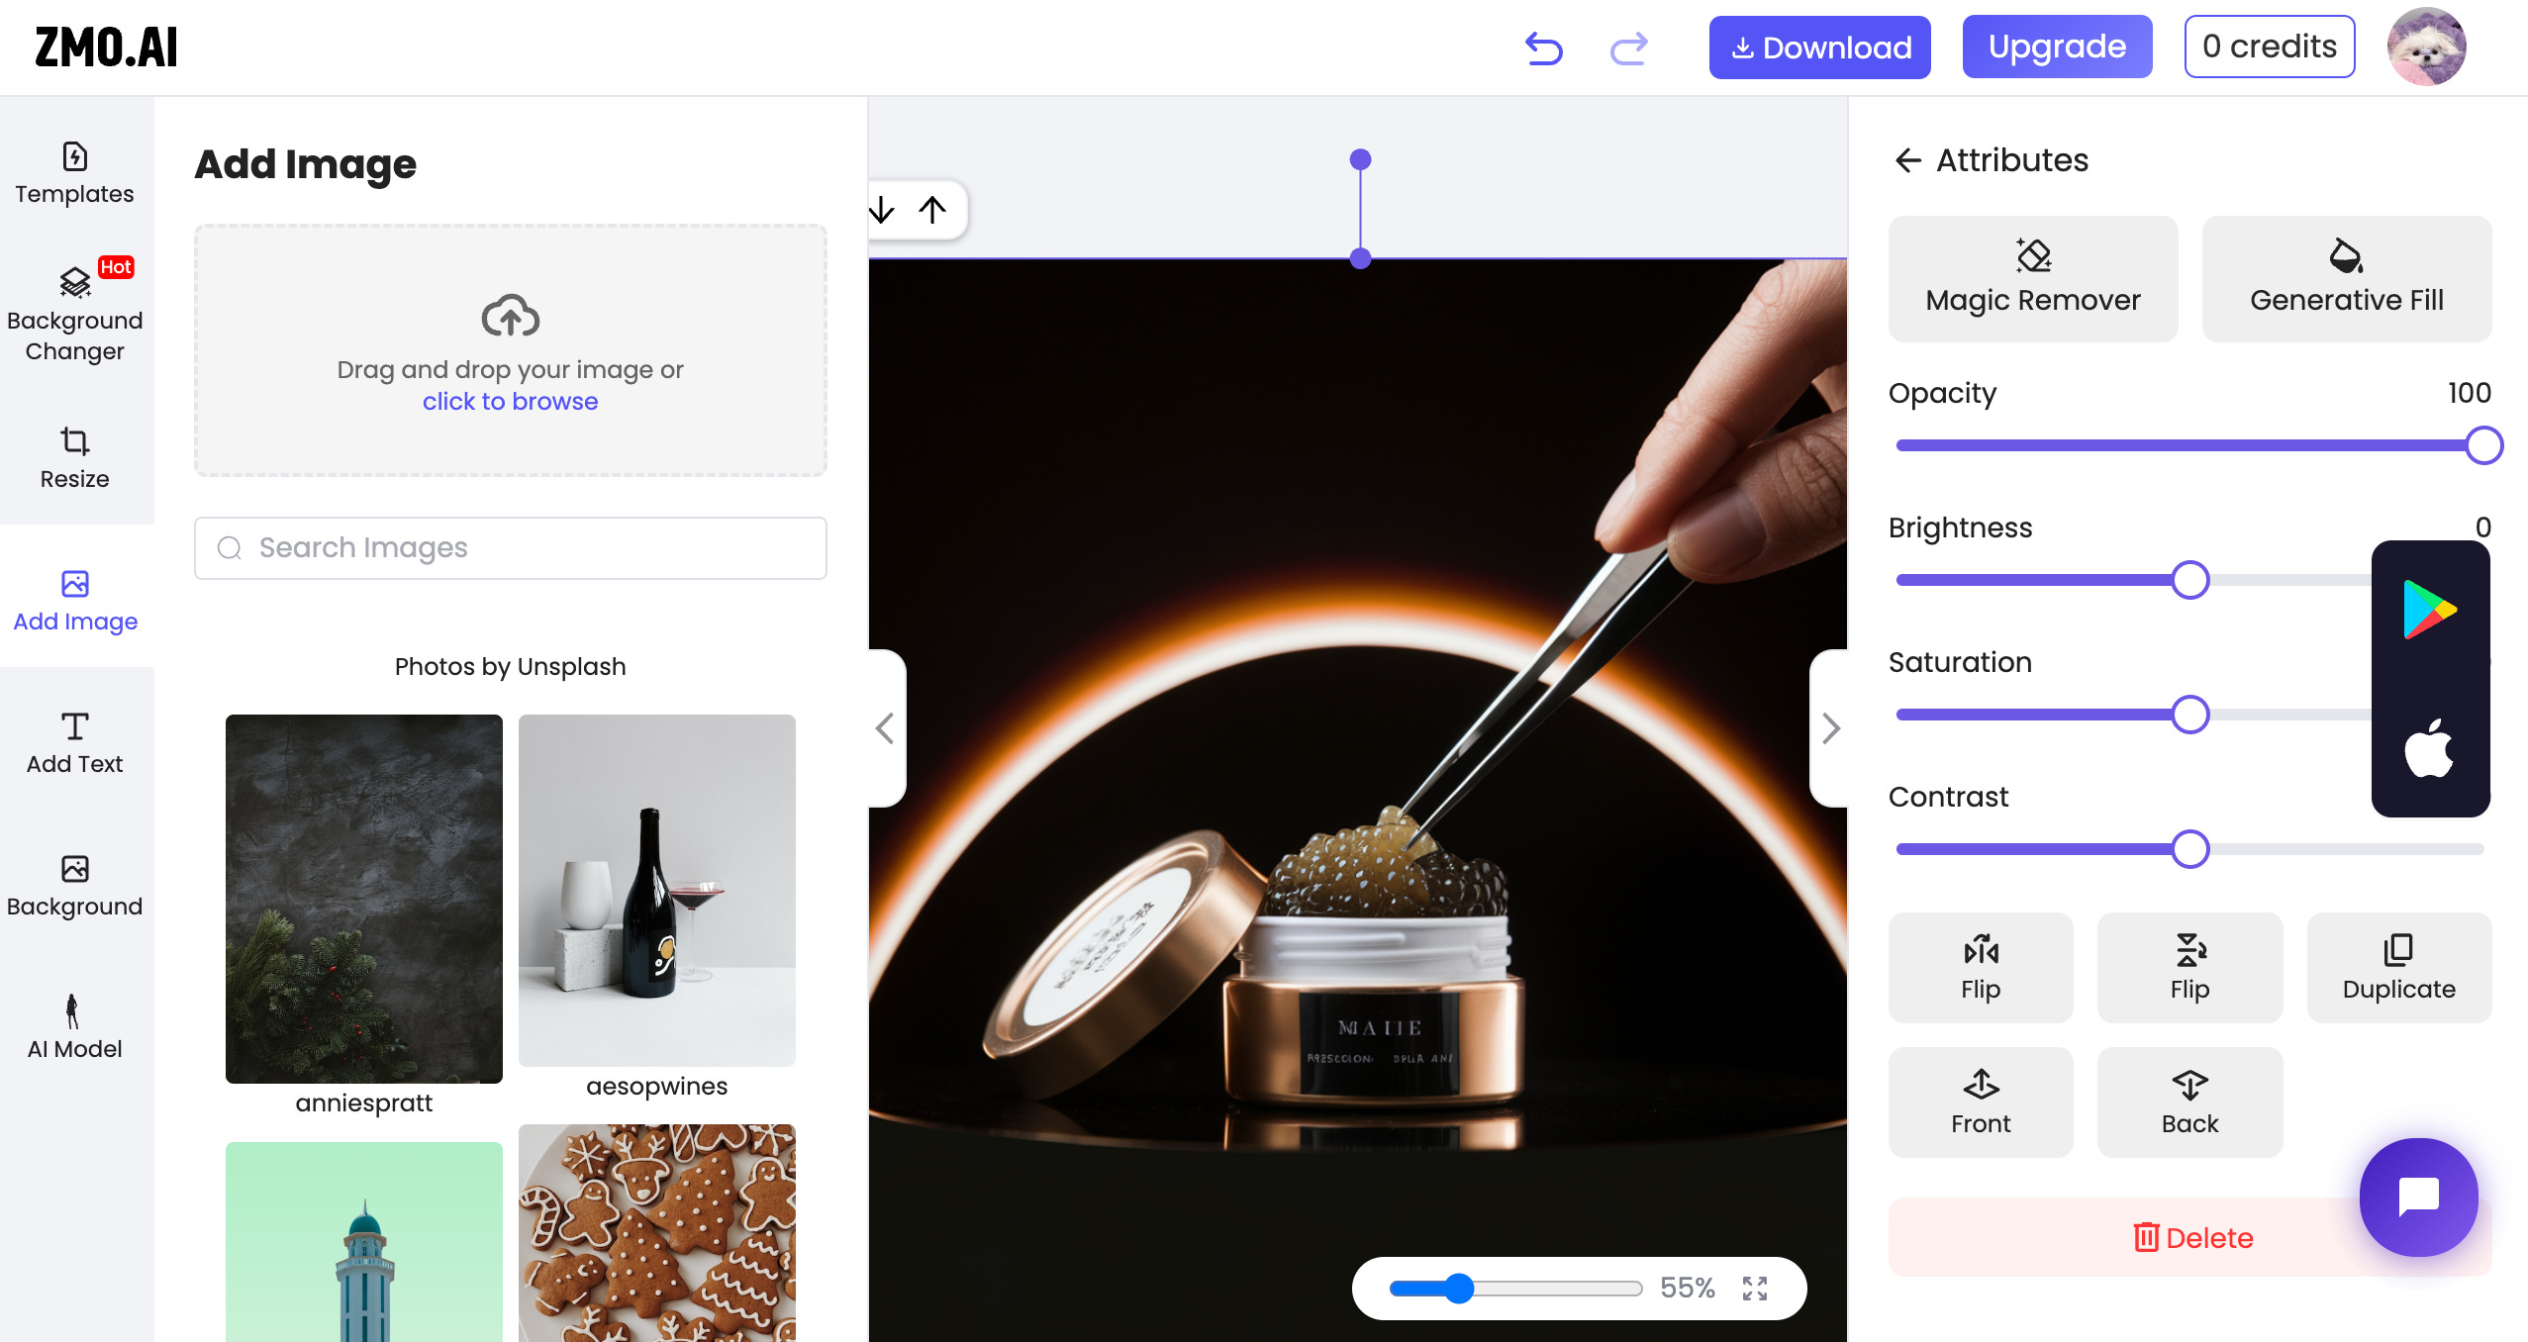2528x1342 pixels.
Task: Open the Generative Fill tool
Action: click(2347, 279)
